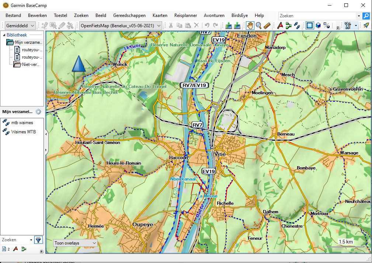Screen dimensions: 372x263
Task: Choose the New Waypoint flag tool
Action: pyautogui.click(x=280, y=25)
